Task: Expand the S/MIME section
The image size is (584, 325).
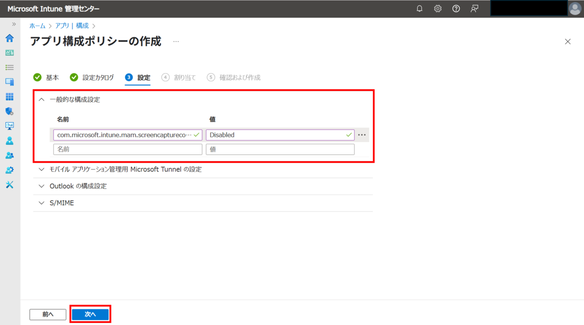Action: click(203, 203)
